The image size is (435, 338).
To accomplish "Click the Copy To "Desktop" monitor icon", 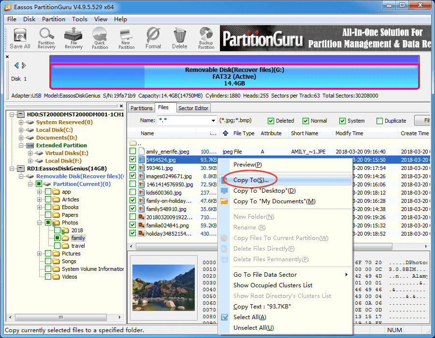I will point(224,191).
